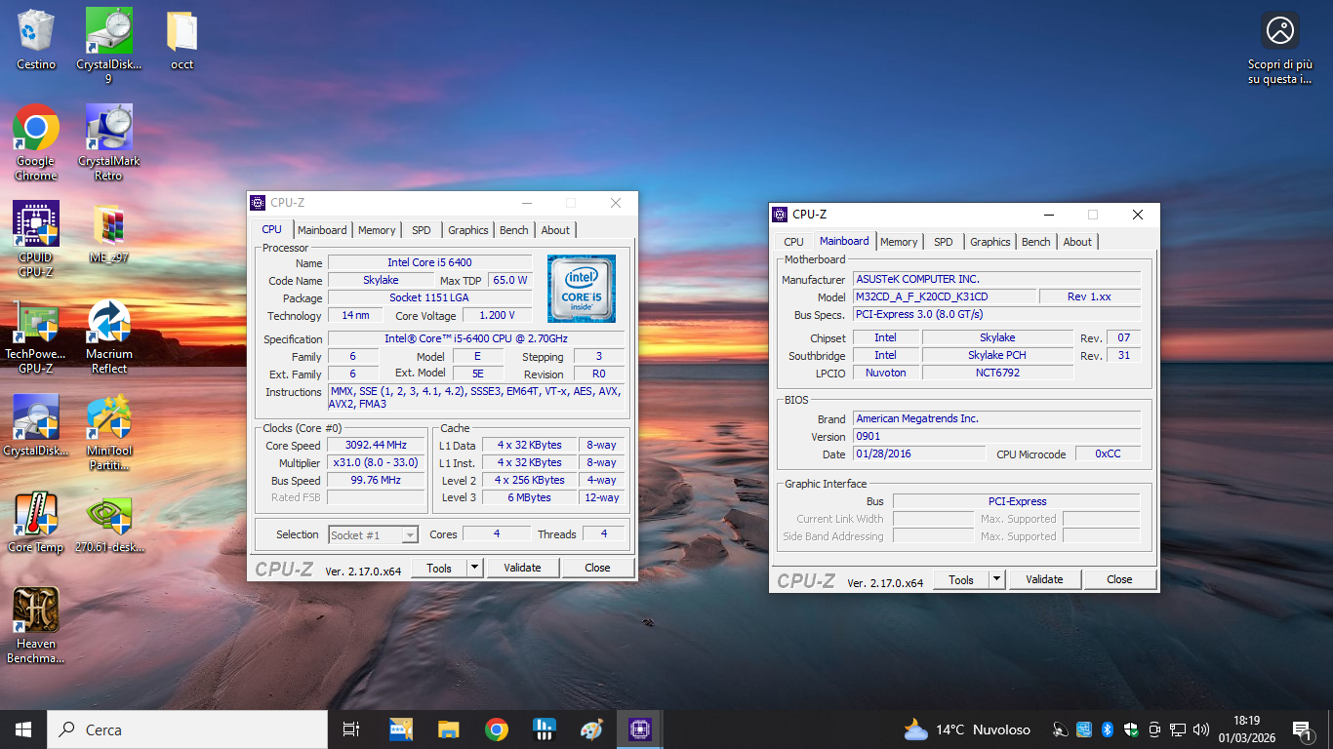Open TechPowerUp GPU-Z desktop icon
The height and width of the screenshot is (749, 1333).
(x=36, y=335)
